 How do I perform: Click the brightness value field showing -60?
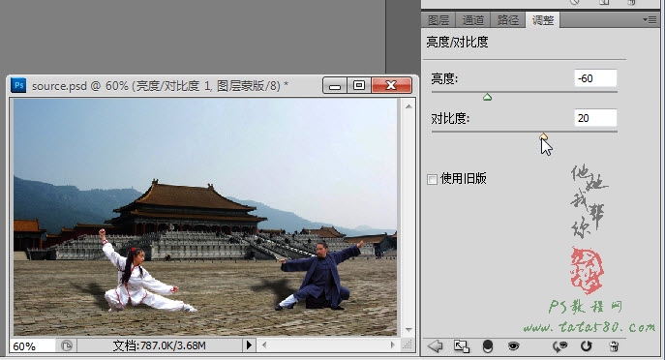[595, 78]
